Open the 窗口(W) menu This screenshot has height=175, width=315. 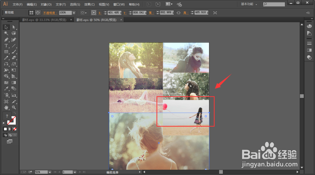point(119,4)
